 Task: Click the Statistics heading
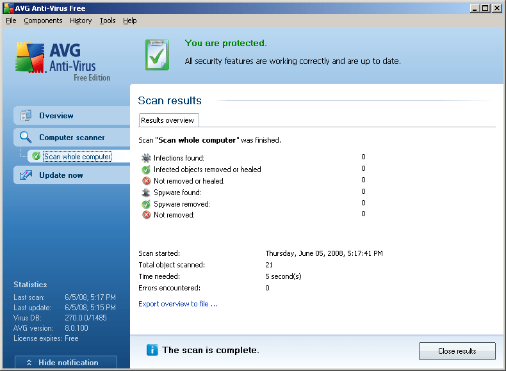30,284
